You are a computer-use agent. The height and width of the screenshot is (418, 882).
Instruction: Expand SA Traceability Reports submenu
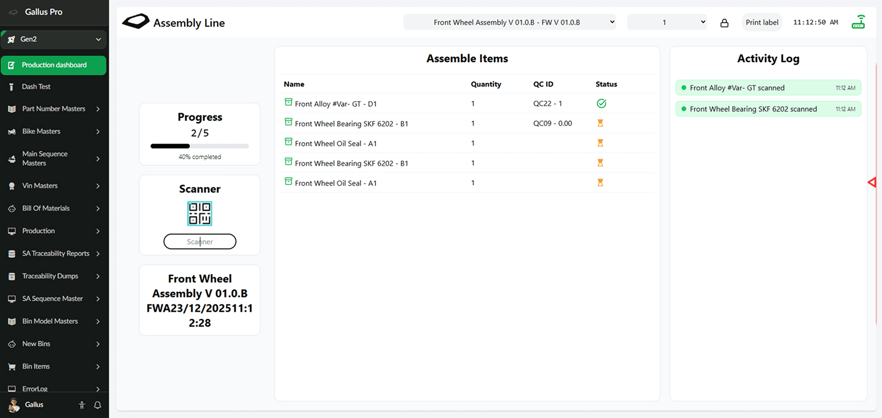coord(53,253)
